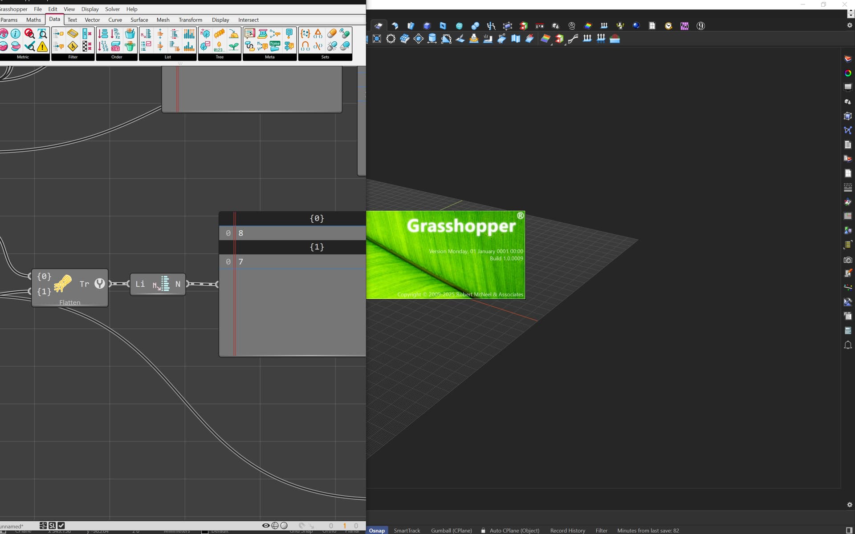
Task: Open the Layers panel icon in right sidebar
Action: click(x=848, y=59)
